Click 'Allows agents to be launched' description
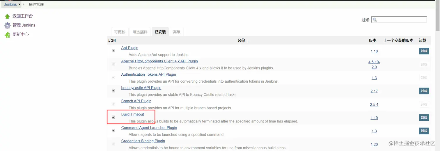The height and width of the screenshot is (151, 440). 176,135
